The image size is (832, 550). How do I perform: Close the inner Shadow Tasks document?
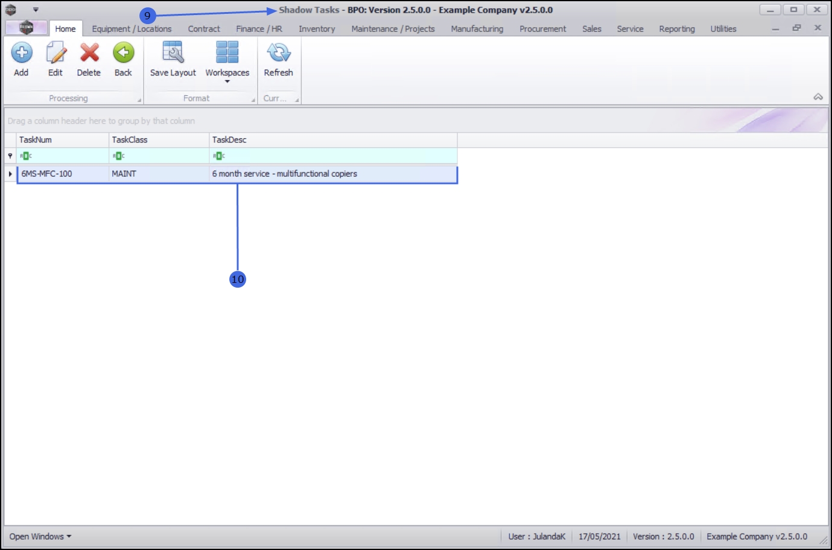point(818,28)
